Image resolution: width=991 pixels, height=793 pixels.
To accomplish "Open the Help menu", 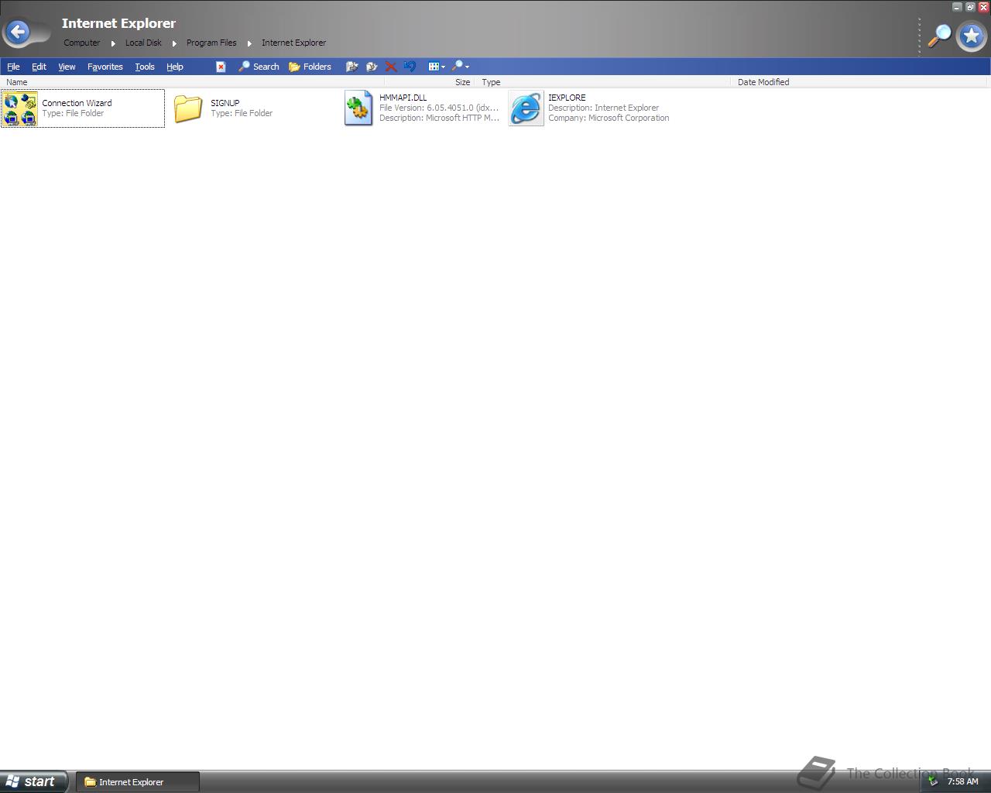I will tap(175, 67).
